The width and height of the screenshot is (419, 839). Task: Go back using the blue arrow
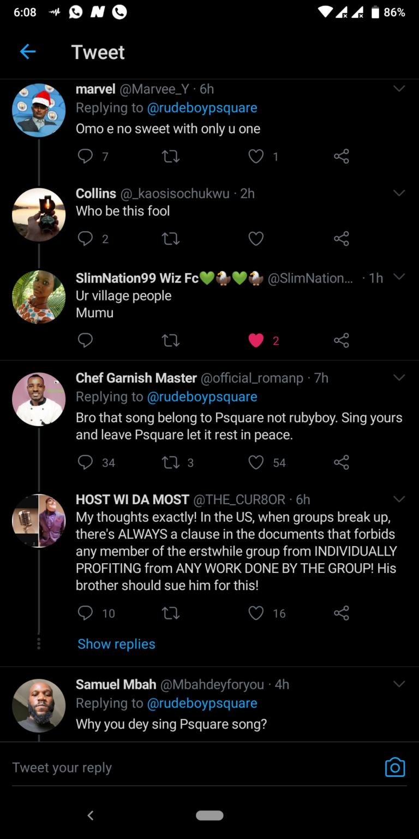click(28, 52)
